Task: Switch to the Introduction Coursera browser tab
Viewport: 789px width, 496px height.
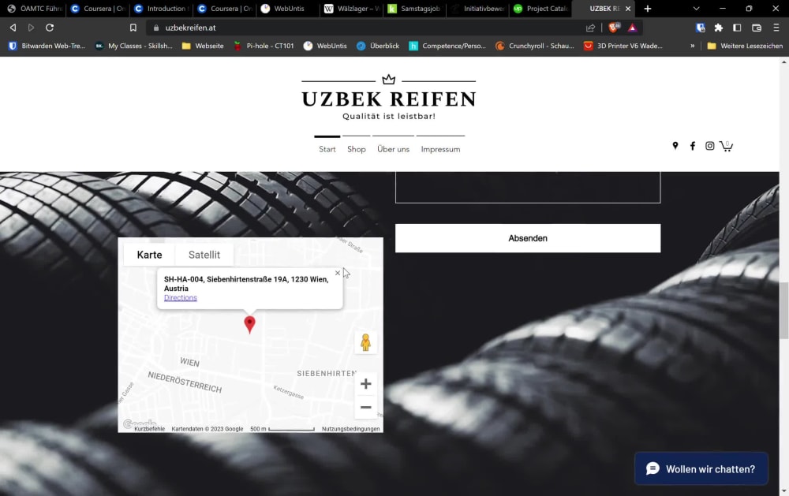Action: click(x=161, y=9)
